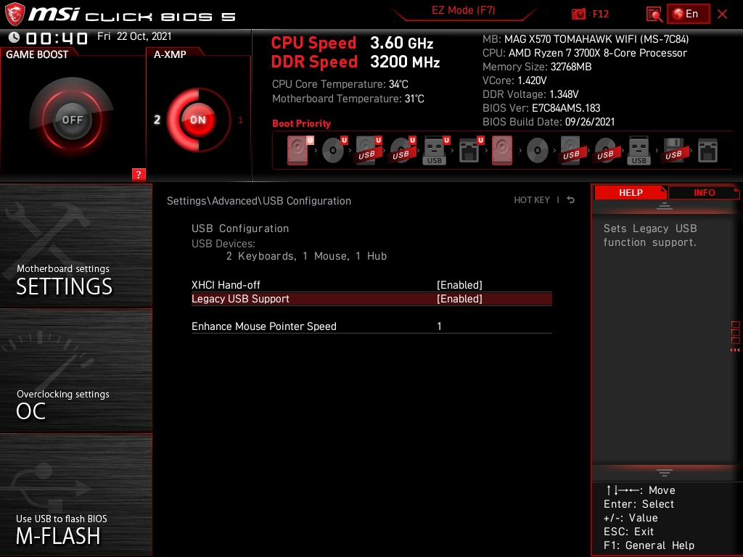
Task: Click the HOT KEY button
Action: click(532, 200)
